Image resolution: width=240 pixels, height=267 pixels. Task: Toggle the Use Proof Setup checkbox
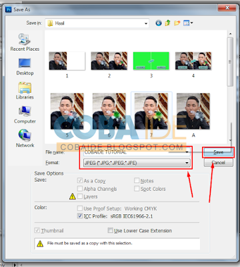tap(80, 208)
